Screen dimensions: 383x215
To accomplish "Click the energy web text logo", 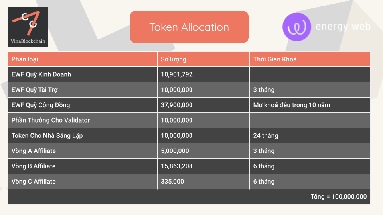I will pyautogui.click(x=343, y=27).
